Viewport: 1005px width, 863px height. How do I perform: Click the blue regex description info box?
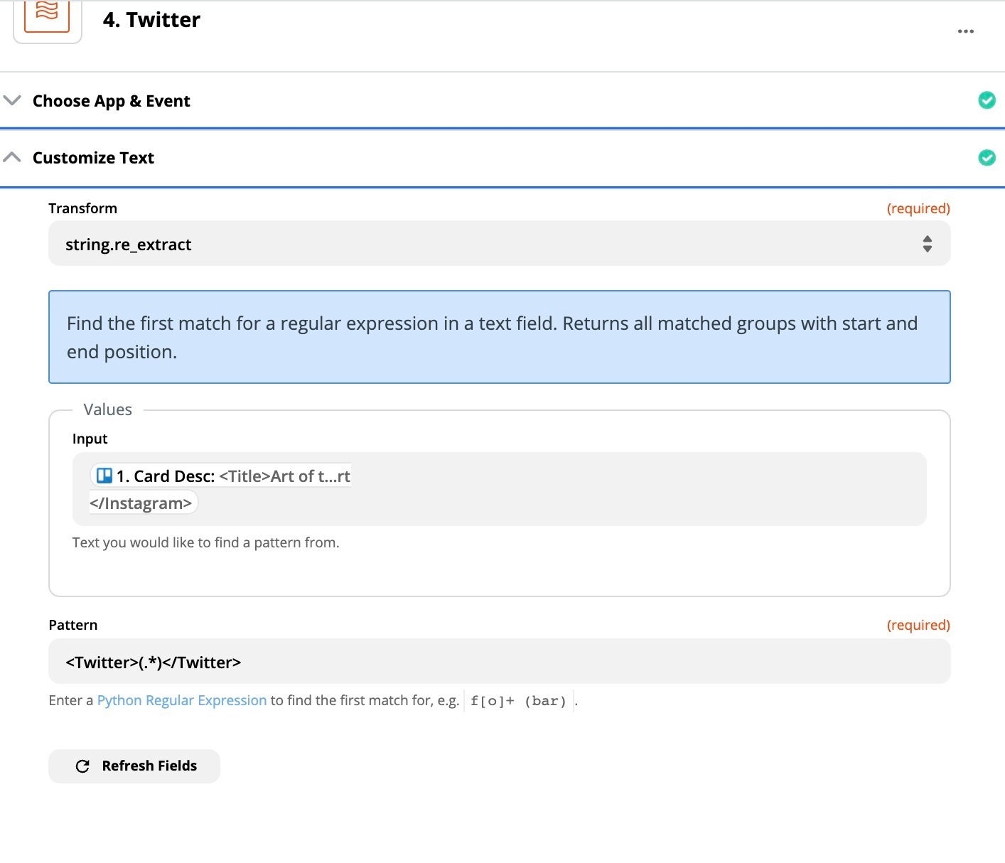tap(499, 337)
